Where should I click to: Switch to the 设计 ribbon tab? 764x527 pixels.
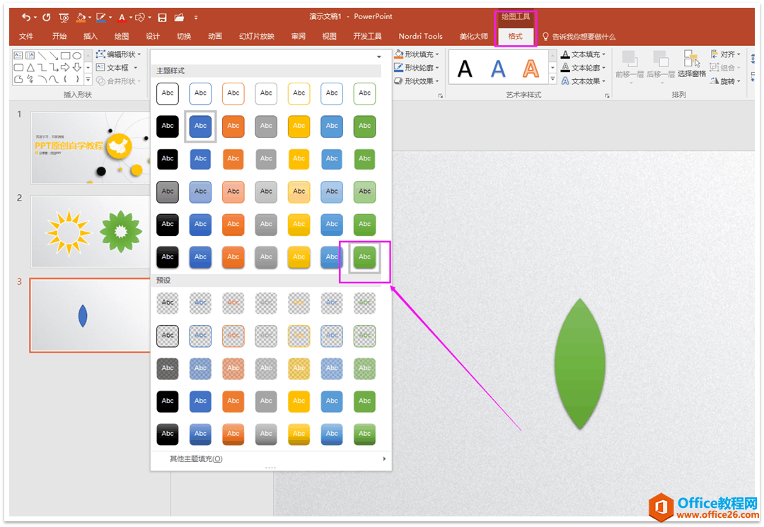coord(153,36)
